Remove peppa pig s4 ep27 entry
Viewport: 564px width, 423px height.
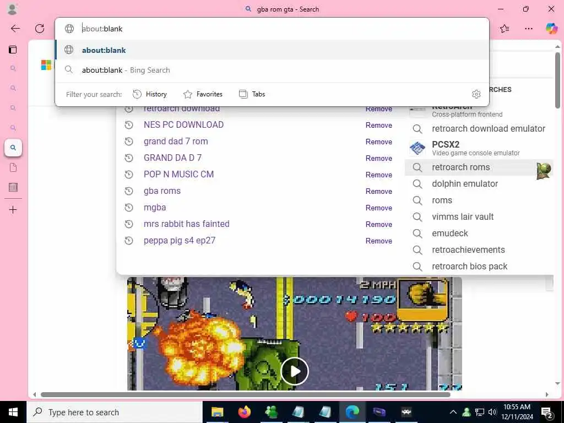[379, 241]
